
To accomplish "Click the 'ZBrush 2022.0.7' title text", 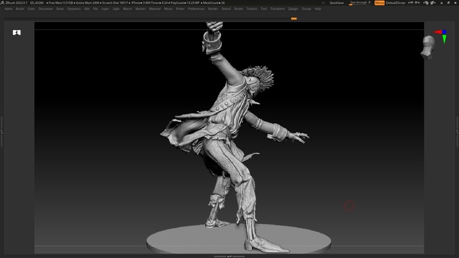I will tap(16, 3).
